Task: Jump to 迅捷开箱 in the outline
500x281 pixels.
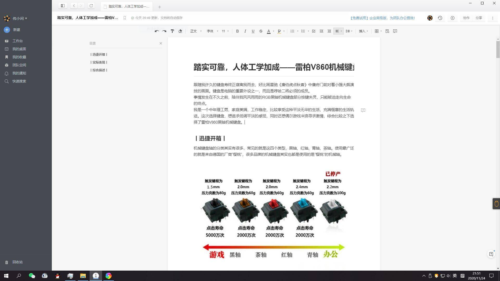Action: pos(99,55)
